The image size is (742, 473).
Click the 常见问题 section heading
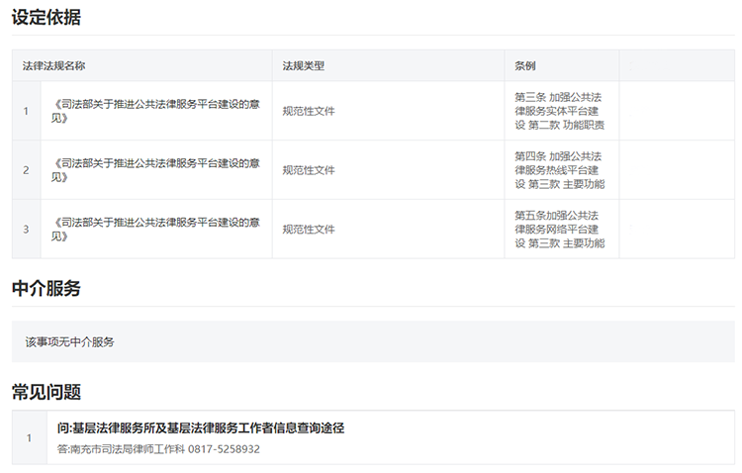(46, 391)
